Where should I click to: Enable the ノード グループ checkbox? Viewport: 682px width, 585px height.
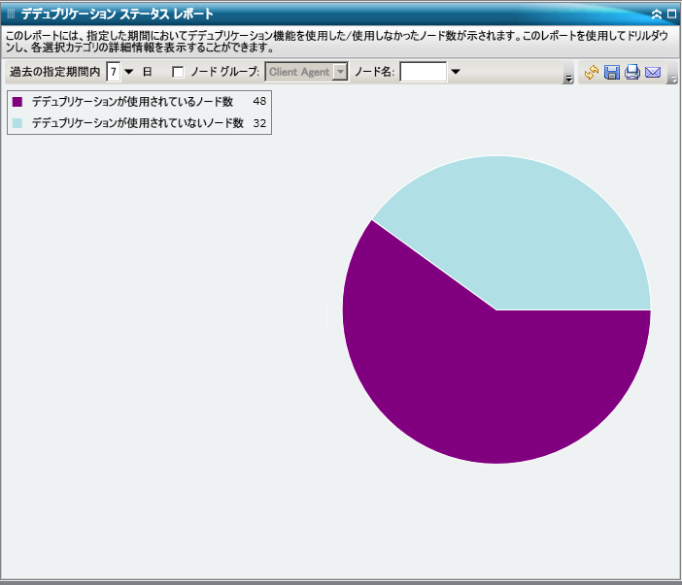coord(178,72)
